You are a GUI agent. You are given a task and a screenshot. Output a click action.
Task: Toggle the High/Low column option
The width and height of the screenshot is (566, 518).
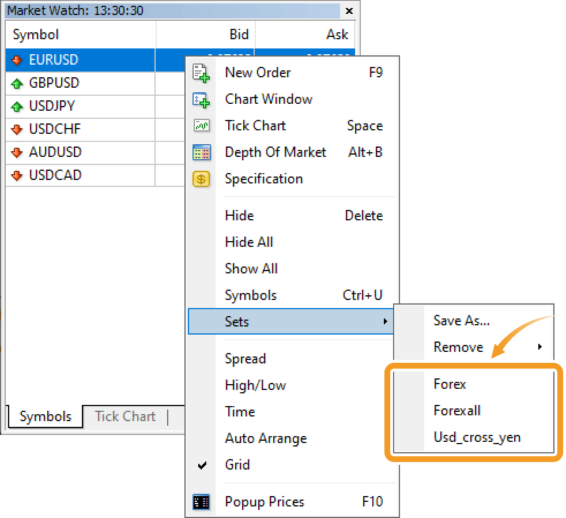pos(292,385)
